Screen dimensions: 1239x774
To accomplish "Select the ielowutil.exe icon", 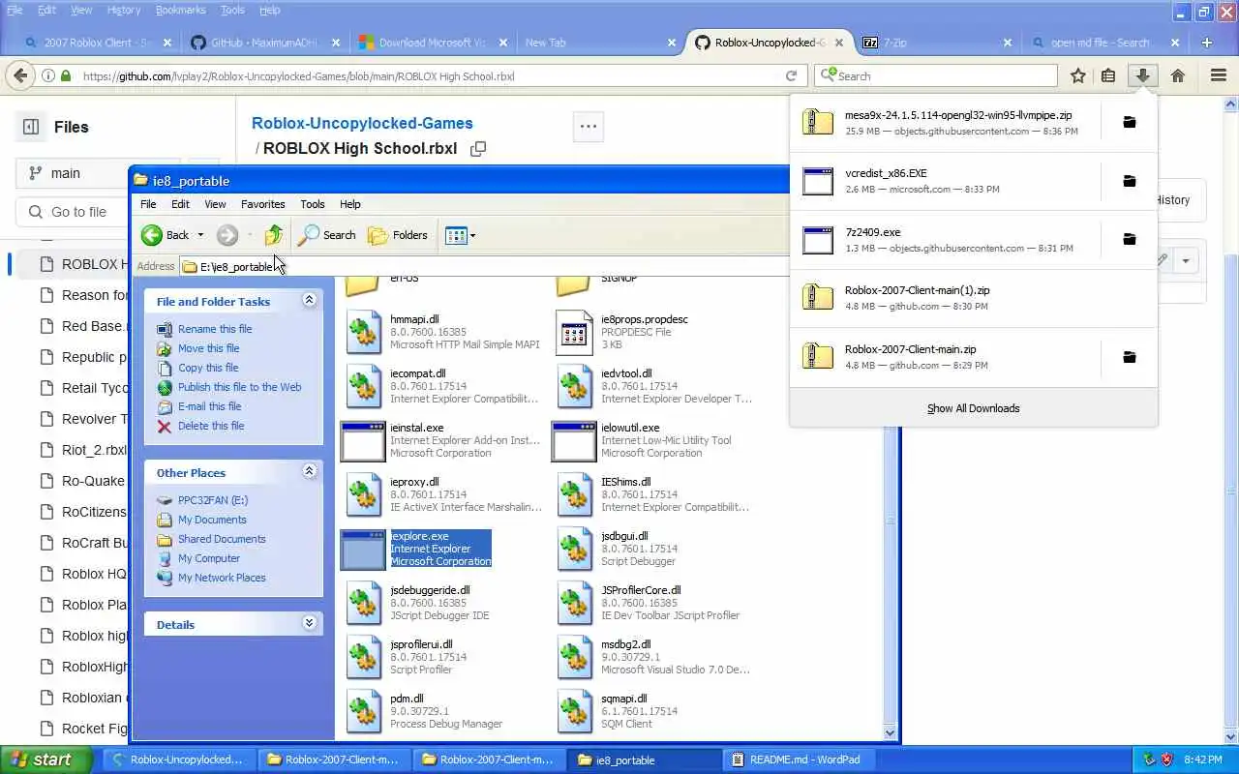I will coord(574,440).
